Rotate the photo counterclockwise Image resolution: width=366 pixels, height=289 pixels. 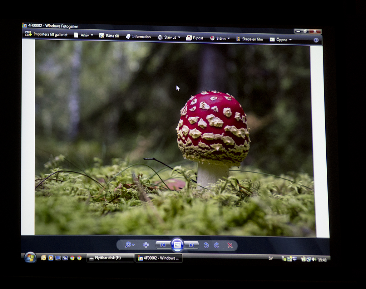[206, 245]
